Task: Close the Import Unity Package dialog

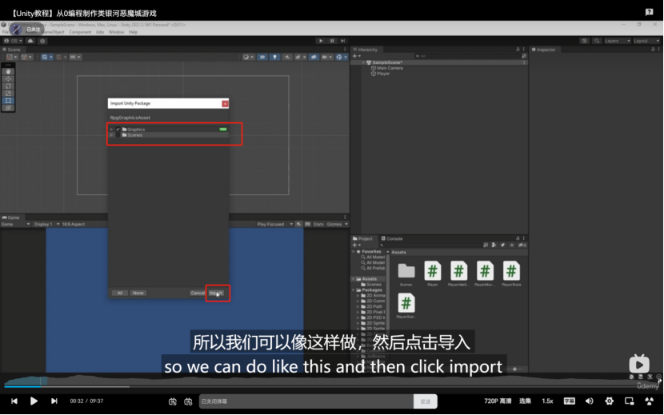Action: point(225,103)
